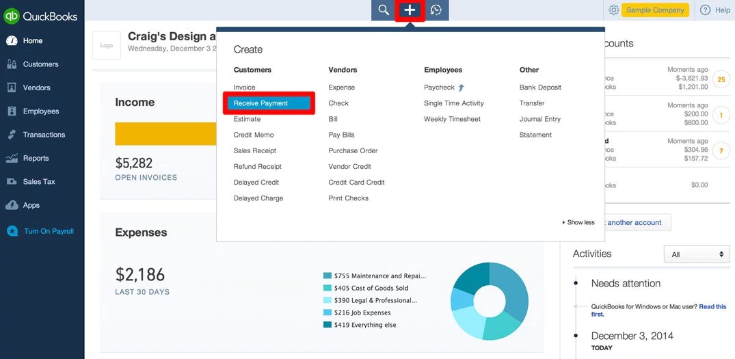Select Check under Vendors
735x359 pixels.
(338, 103)
